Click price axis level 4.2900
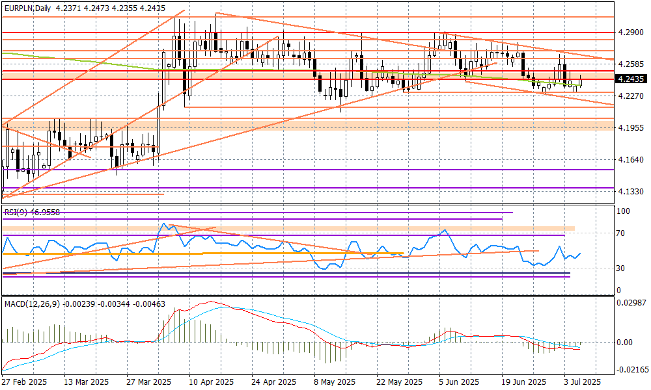Screen dimensions: 651x390 (x=631, y=32)
